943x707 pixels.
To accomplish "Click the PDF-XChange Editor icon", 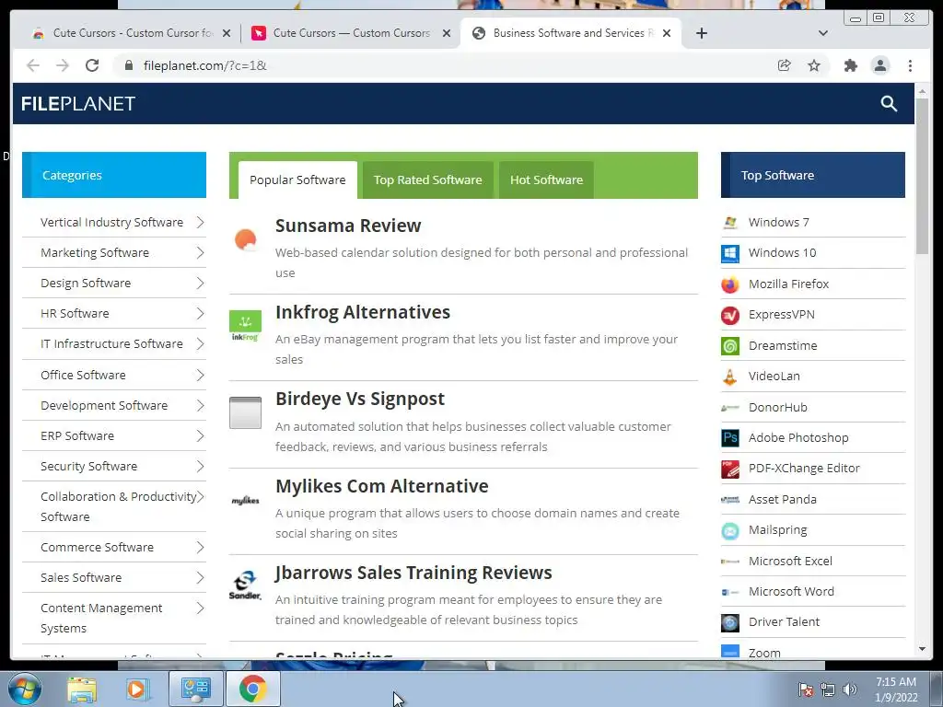I will point(730,469).
